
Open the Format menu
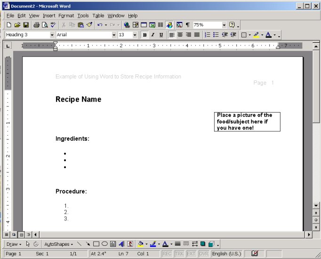pos(66,16)
